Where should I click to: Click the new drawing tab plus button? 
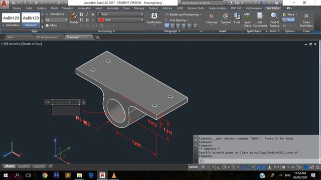coord(97,37)
